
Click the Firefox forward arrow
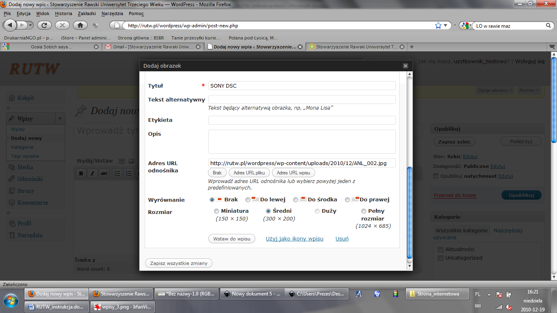22,25
